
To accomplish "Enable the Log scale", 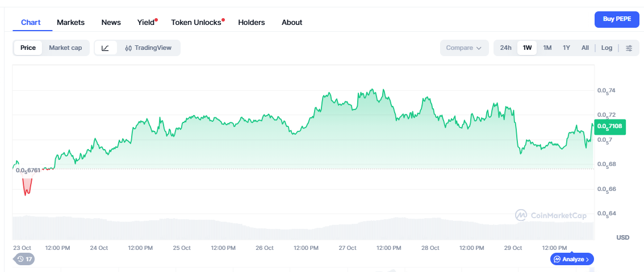I will [x=607, y=48].
